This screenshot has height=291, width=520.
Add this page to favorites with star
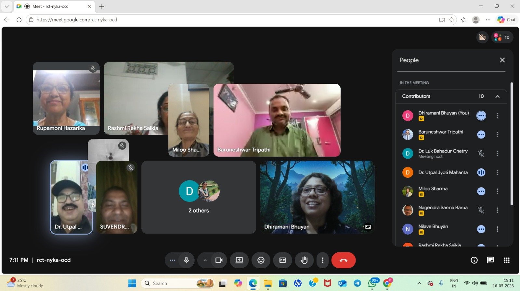451,20
